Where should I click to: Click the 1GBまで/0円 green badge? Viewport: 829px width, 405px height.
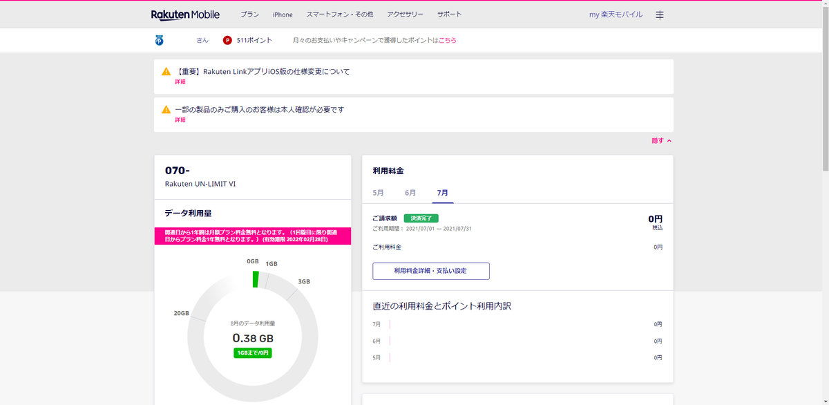pyautogui.click(x=253, y=352)
